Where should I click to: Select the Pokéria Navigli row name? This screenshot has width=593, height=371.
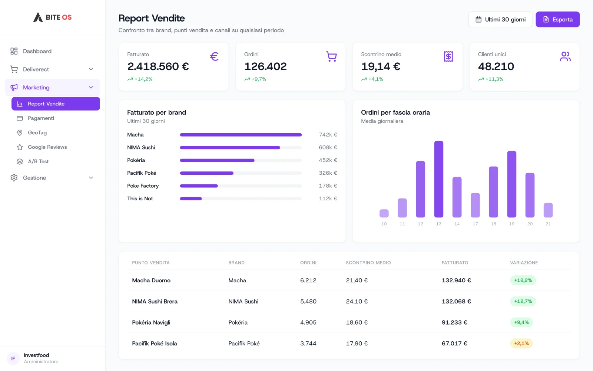(151, 323)
